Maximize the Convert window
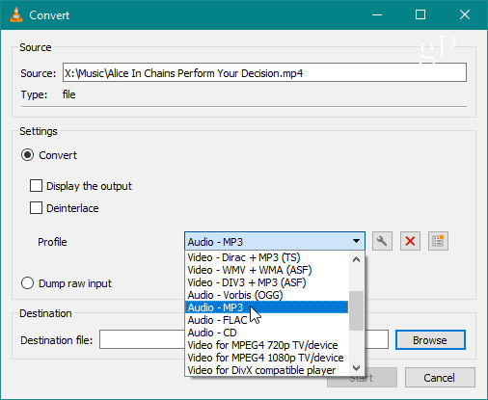Viewport: 488px width, 400px height. click(x=420, y=14)
